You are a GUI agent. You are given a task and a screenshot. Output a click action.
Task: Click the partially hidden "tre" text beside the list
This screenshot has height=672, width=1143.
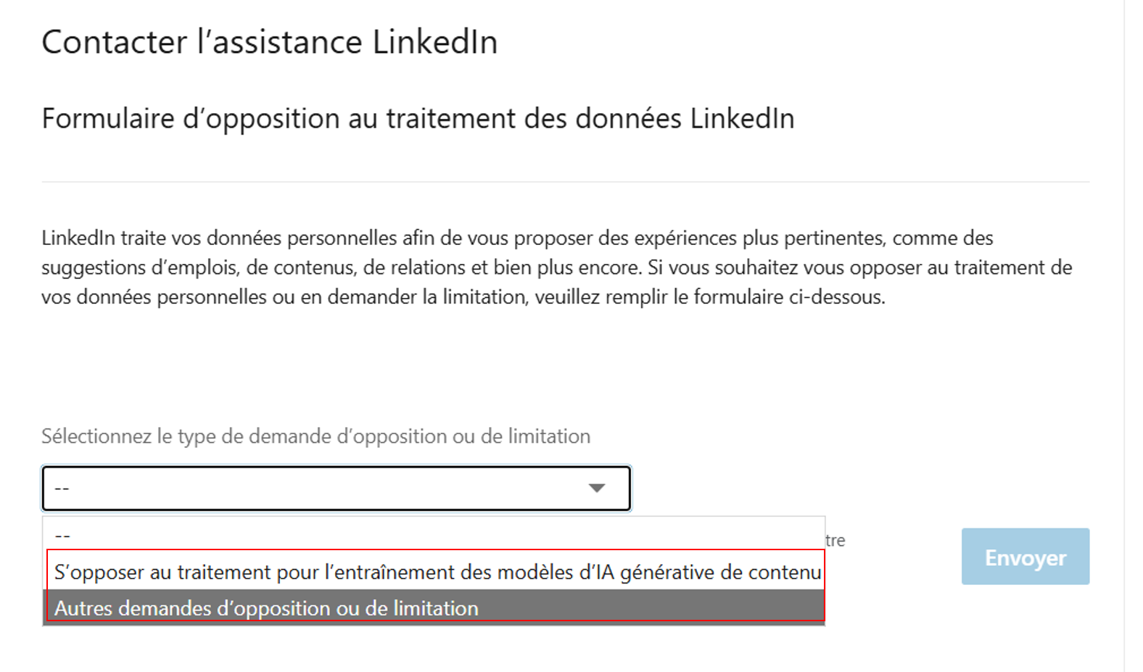835,540
